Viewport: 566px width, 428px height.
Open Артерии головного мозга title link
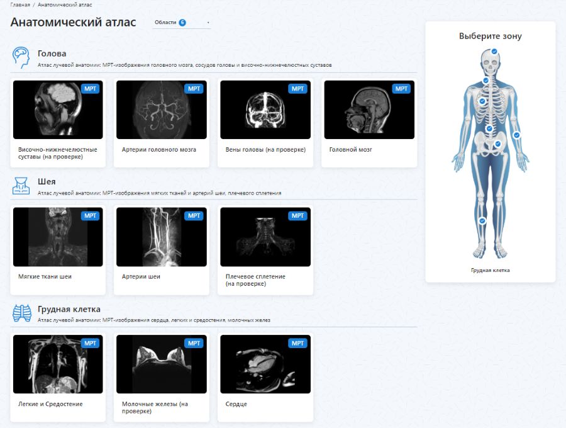pos(158,150)
